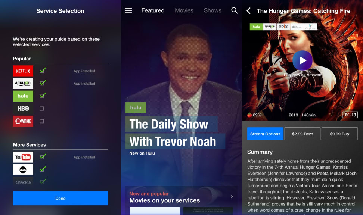Click the Stream Options button
Image resolution: width=363 pixels, height=215 pixels.
point(265,134)
